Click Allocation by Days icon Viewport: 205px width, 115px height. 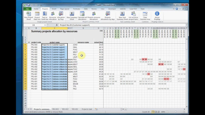click(x=61, y=15)
